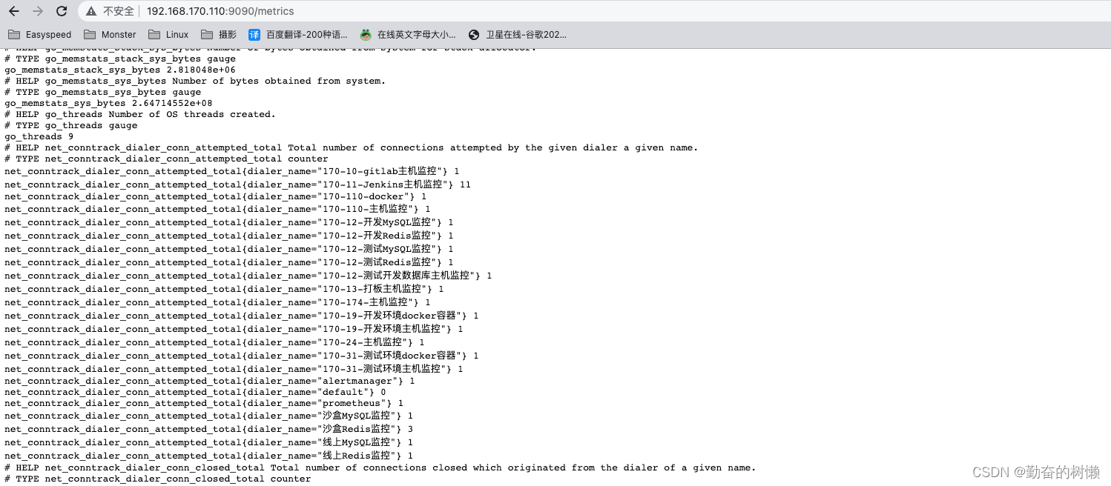Click the 沙盒Redis监控 metric line
Viewport: 1111px width, 486px height.
point(208,429)
